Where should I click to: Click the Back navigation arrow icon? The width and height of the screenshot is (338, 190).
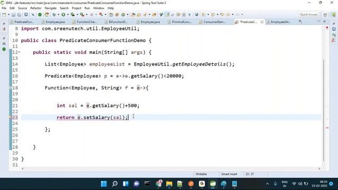point(228,15)
